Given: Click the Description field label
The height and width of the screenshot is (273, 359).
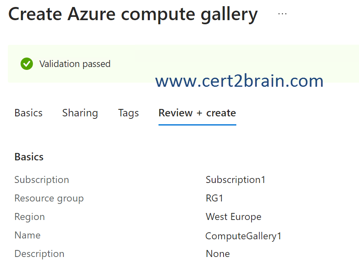Looking at the screenshot, I should click(x=40, y=254).
